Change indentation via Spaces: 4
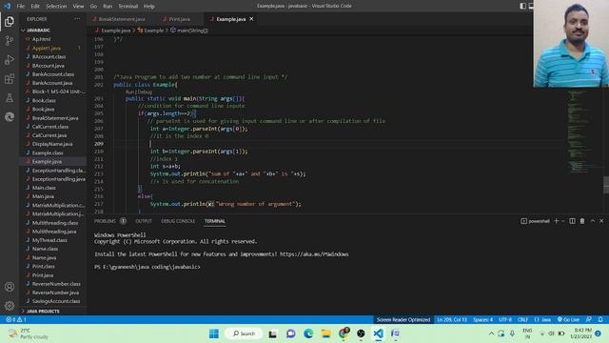Viewport: 609px width, 343px height. tap(482, 319)
